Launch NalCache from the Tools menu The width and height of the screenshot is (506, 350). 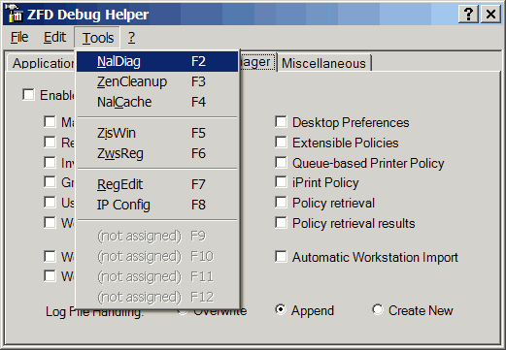click(157, 102)
